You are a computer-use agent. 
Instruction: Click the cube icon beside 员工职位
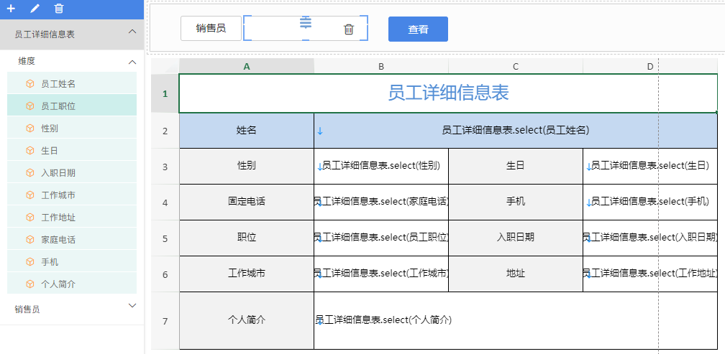[x=30, y=106]
